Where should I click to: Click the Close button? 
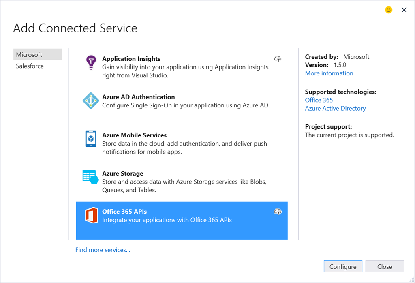click(385, 266)
